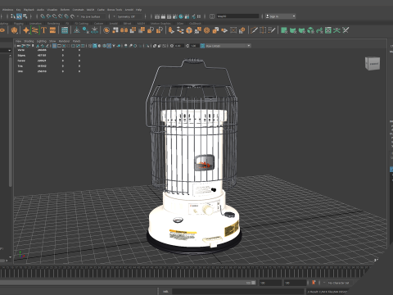Image resolution: width=393 pixels, height=295 pixels.
Task: Click the SVG shelf icon
Action: coord(52,30)
